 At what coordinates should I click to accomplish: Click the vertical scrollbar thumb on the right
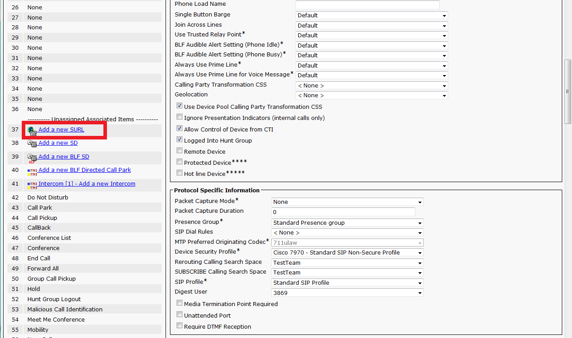pyautogui.click(x=568, y=91)
